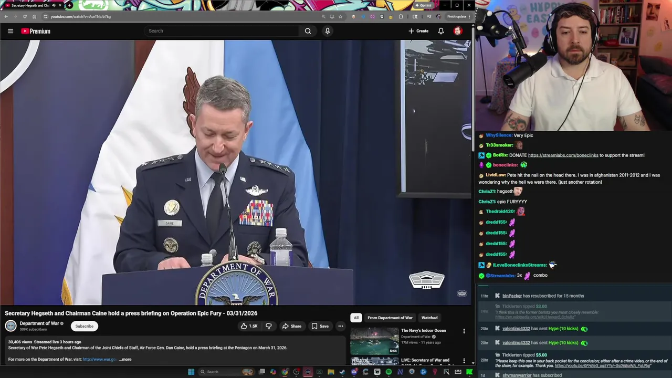Click the zoom magnifier icon in address bar
This screenshot has width=672, height=378.
pyautogui.click(x=323, y=16)
